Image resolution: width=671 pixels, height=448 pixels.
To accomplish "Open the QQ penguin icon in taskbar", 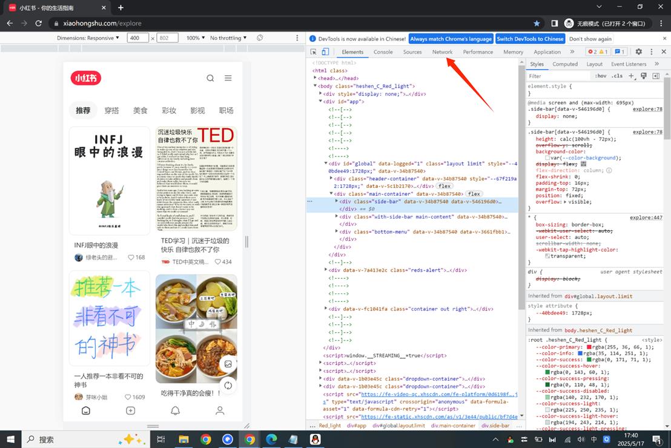I will pyautogui.click(x=316, y=439).
